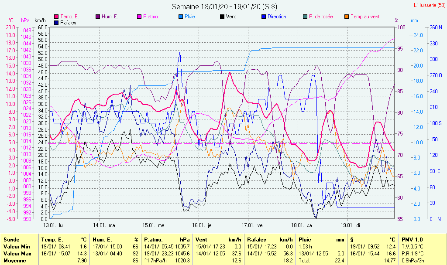Click the ^1.7hPa/h pressure rate entry
Viewport: 447px width, 265px height.
point(155,261)
